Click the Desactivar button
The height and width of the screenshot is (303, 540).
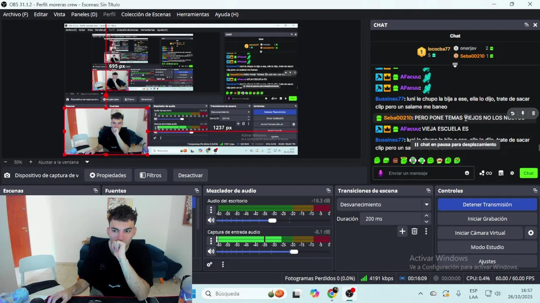point(190,175)
